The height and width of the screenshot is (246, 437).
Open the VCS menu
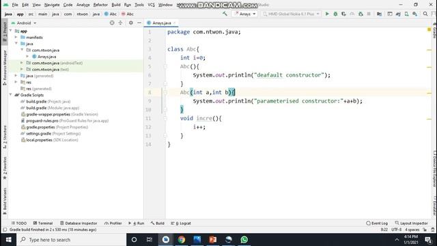152,5
